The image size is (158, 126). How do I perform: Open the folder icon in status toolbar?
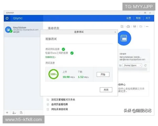[x=141, y=27]
